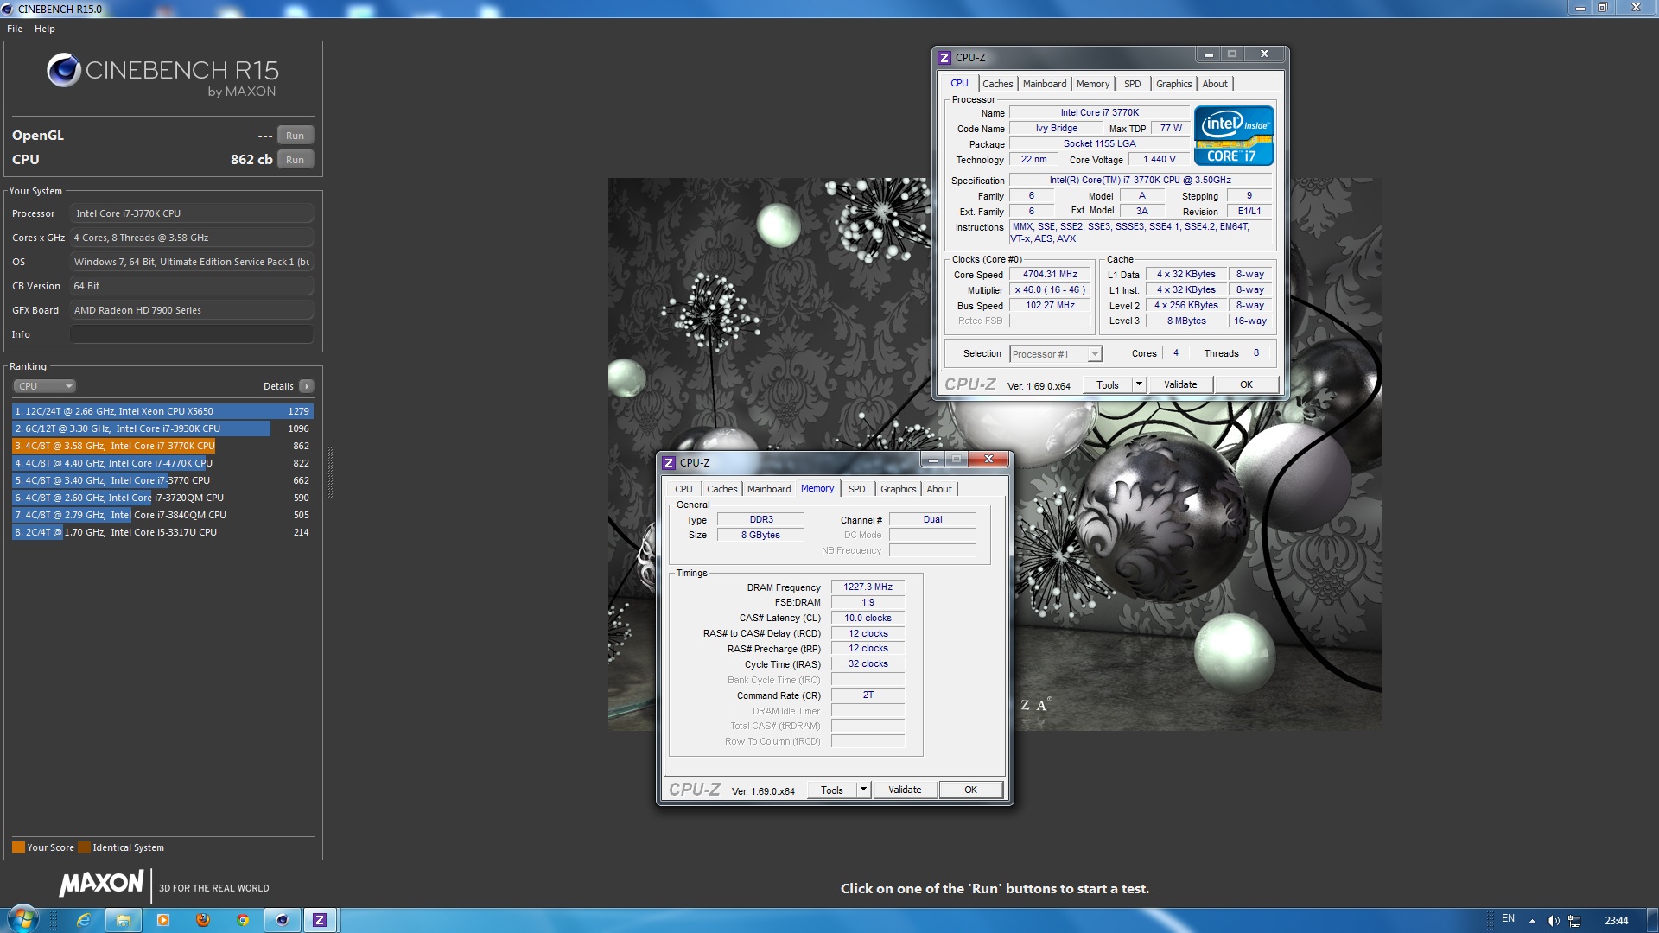This screenshot has height=933, width=1659.
Task: Switch to Caches tab in lower CPU-Z
Action: [x=721, y=489]
